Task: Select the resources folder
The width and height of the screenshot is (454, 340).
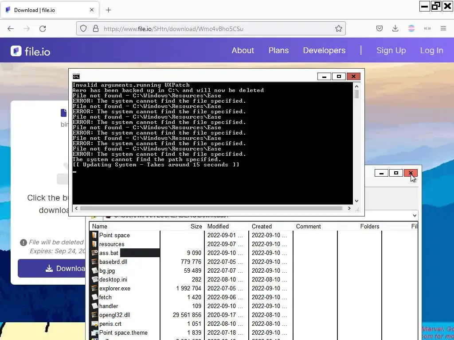Action: (112, 244)
